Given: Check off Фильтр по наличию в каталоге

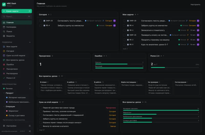Looking at the screenshot, I should pyautogui.click(x=40, y=126).
